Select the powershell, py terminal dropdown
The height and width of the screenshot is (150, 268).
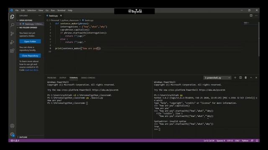pos(217,78)
